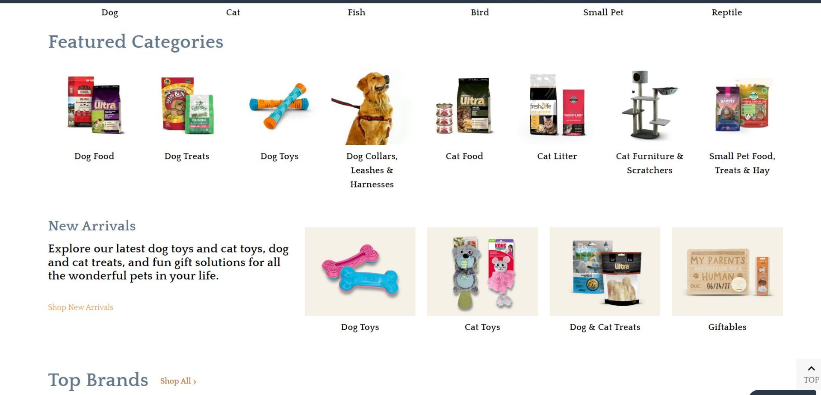
Task: Follow the Shop All brands link
Action: [x=178, y=381]
